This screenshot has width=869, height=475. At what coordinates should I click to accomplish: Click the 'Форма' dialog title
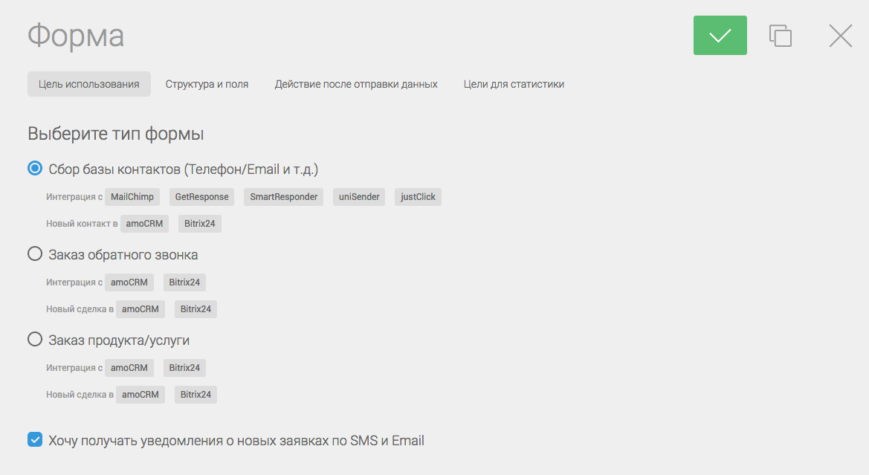tap(76, 36)
